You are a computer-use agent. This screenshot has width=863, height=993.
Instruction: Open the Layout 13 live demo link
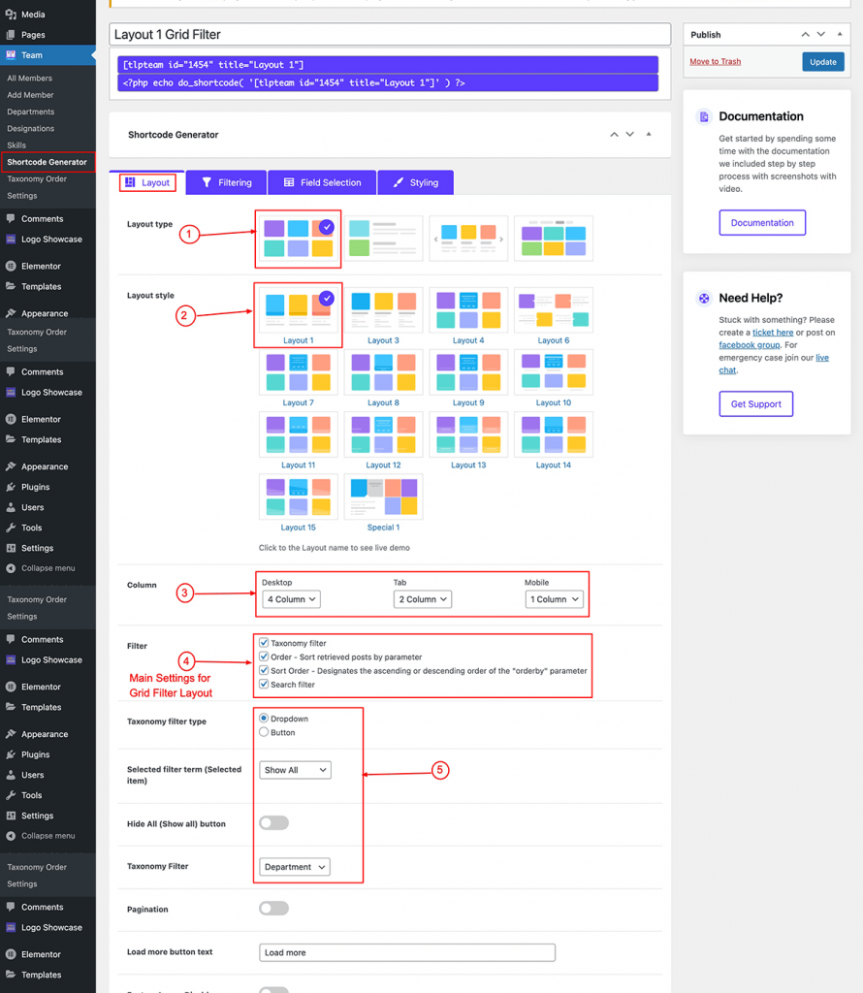click(x=468, y=464)
